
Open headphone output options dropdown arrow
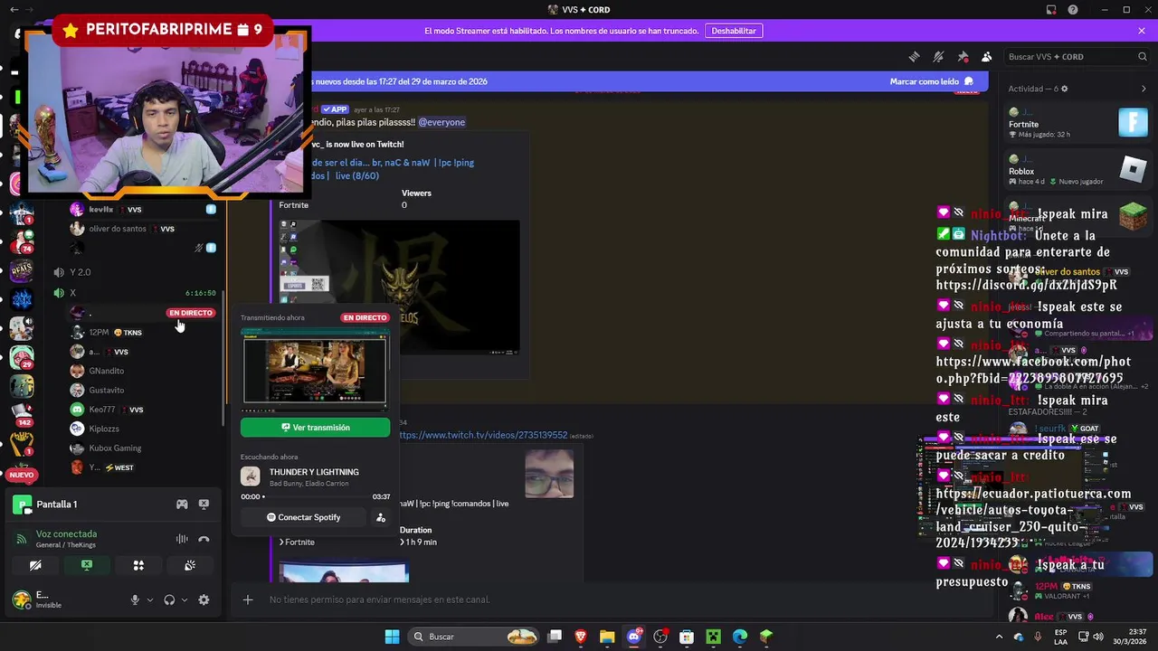[x=185, y=599]
